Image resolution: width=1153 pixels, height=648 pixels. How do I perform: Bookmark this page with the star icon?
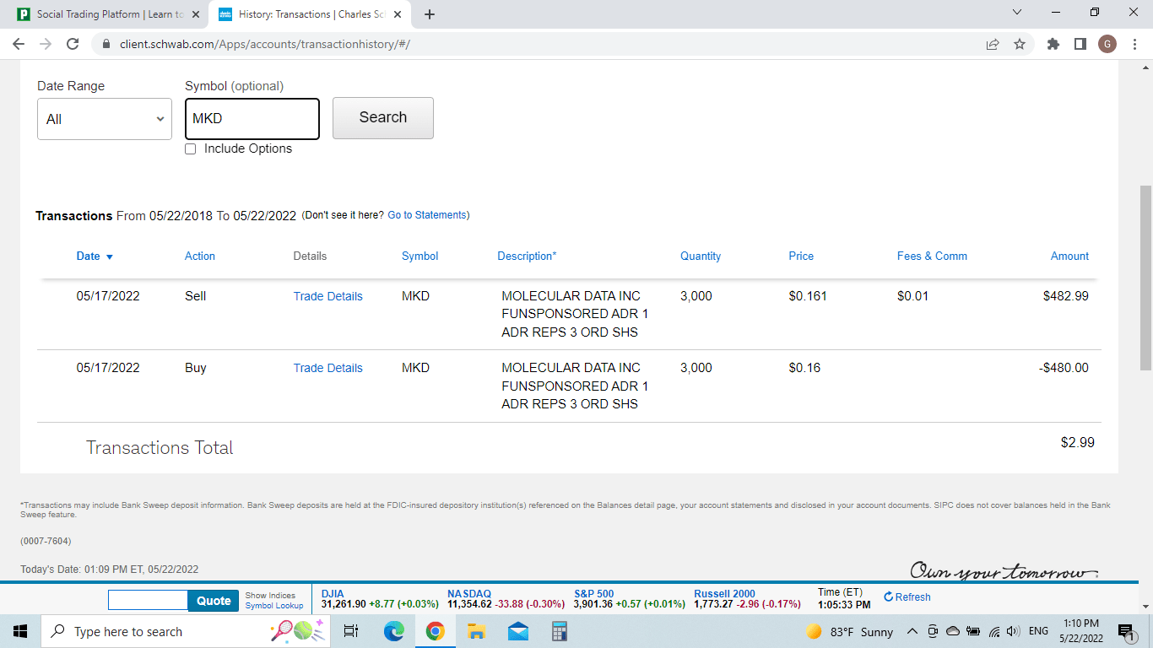tap(1020, 44)
